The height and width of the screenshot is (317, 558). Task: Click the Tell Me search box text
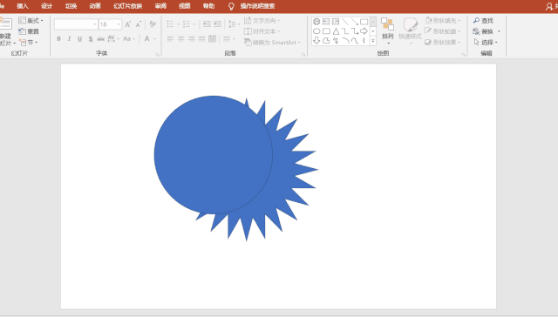point(258,6)
